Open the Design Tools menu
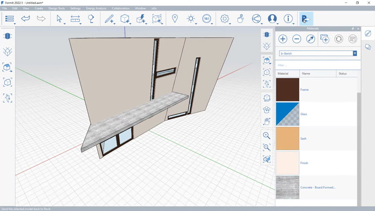Image resolution: width=375 pixels, height=211 pixels. (x=56, y=8)
